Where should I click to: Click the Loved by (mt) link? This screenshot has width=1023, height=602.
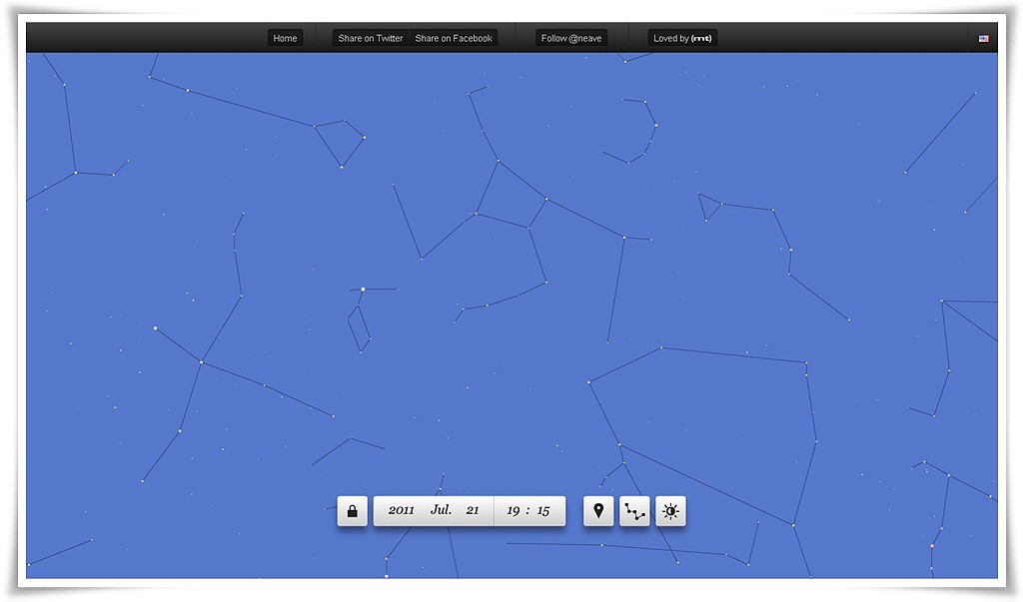[671, 38]
